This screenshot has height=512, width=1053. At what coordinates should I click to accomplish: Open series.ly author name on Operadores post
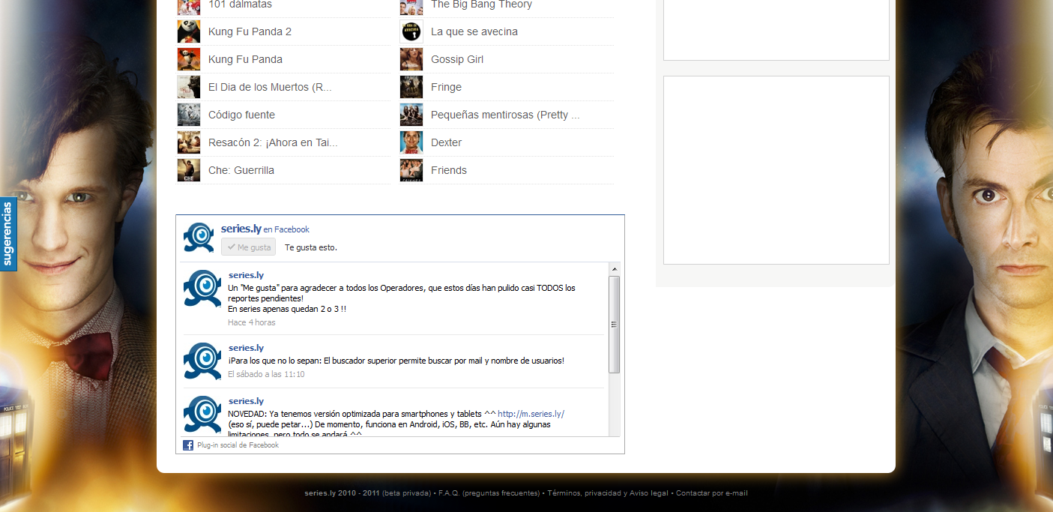pyautogui.click(x=246, y=275)
